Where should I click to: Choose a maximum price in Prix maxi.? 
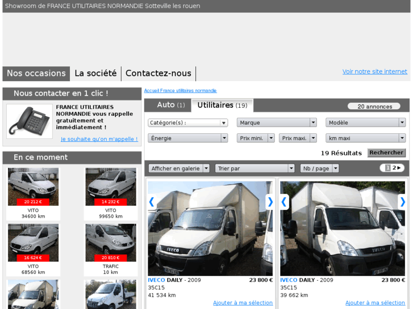pyautogui.click(x=298, y=138)
